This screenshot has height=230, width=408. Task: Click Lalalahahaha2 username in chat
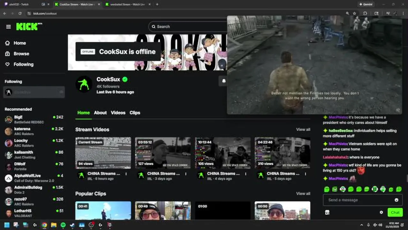click(335, 157)
